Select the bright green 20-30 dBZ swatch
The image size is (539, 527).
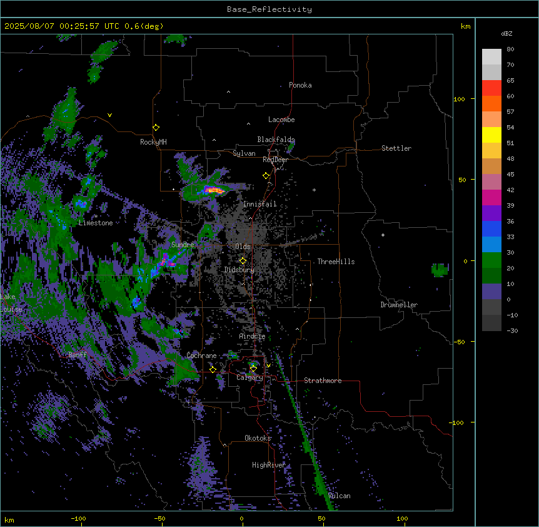491,260
